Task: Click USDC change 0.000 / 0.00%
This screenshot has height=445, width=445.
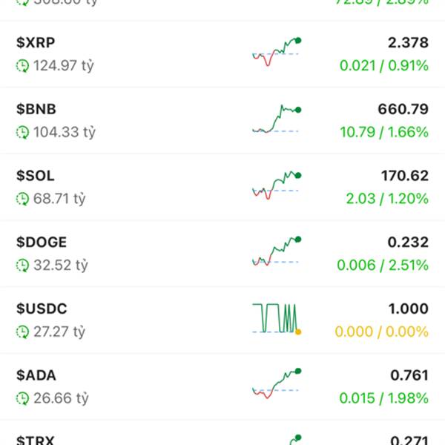Action: (x=382, y=332)
